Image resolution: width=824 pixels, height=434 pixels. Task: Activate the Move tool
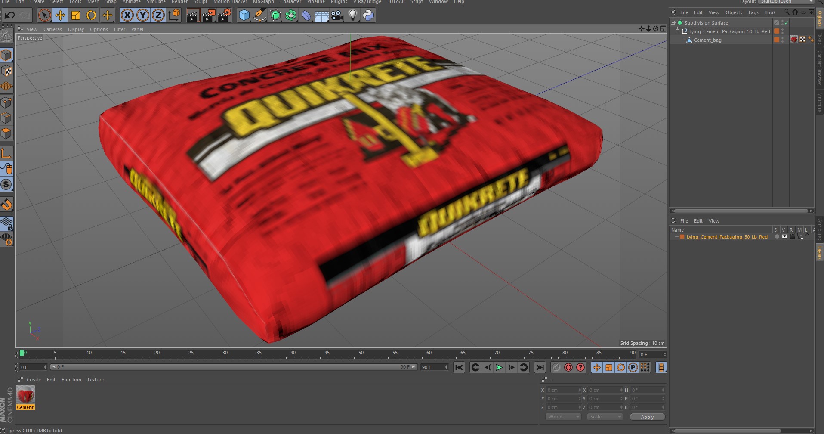60,15
